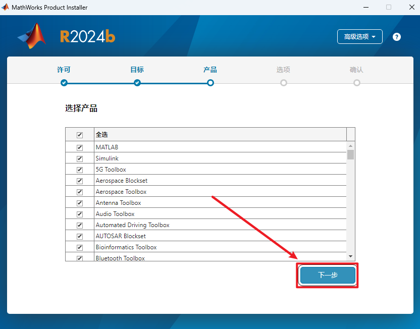Click the completed 目标 step circle
The width and height of the screenshot is (420, 329).
(x=137, y=83)
